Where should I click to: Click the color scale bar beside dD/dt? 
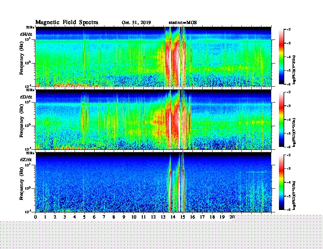pyautogui.click(x=281, y=120)
